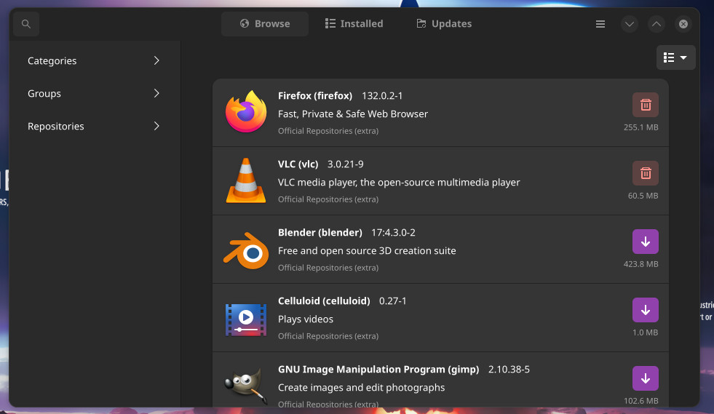This screenshot has width=714, height=414.
Task: Expand the Groups sidebar entry
Action: tap(94, 93)
